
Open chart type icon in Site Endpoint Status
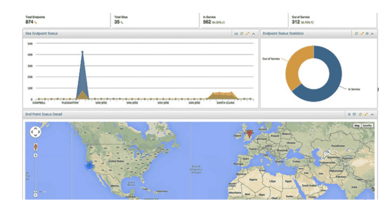click(x=236, y=34)
